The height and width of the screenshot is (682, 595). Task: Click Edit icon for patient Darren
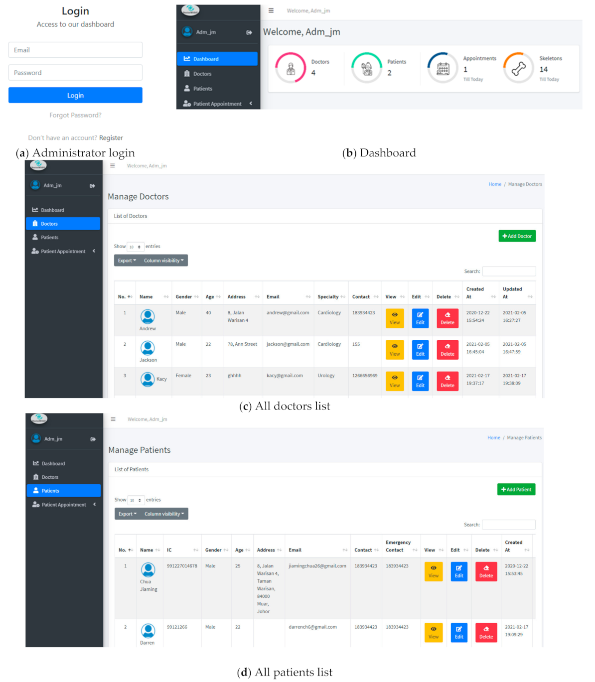coord(458,632)
